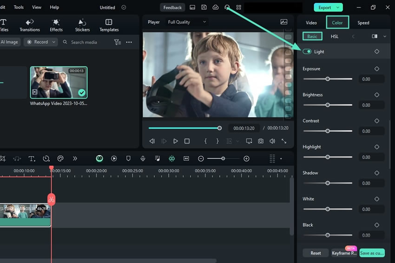395x263 pixels.
Task: Click the save project icon
Action: [x=204, y=7]
